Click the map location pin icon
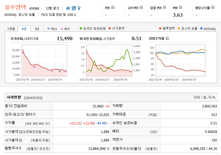The width and height of the screenshot is (221, 155). click(x=79, y=8)
